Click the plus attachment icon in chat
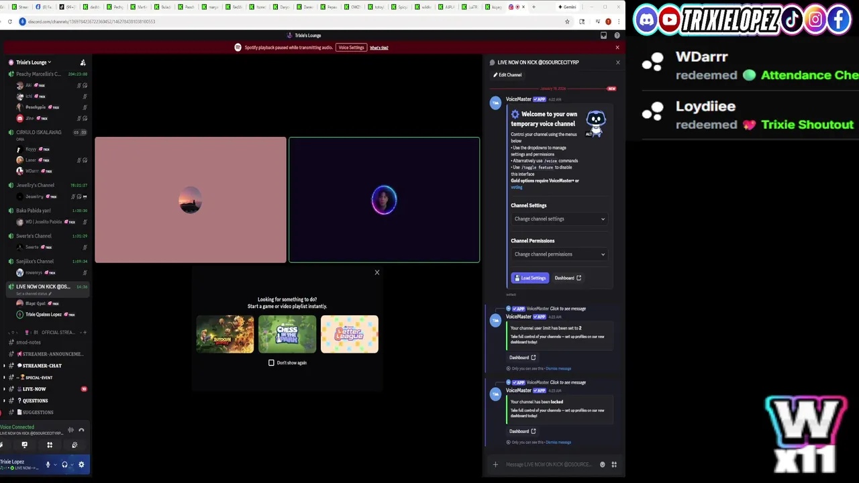The width and height of the screenshot is (859, 483). (x=495, y=464)
